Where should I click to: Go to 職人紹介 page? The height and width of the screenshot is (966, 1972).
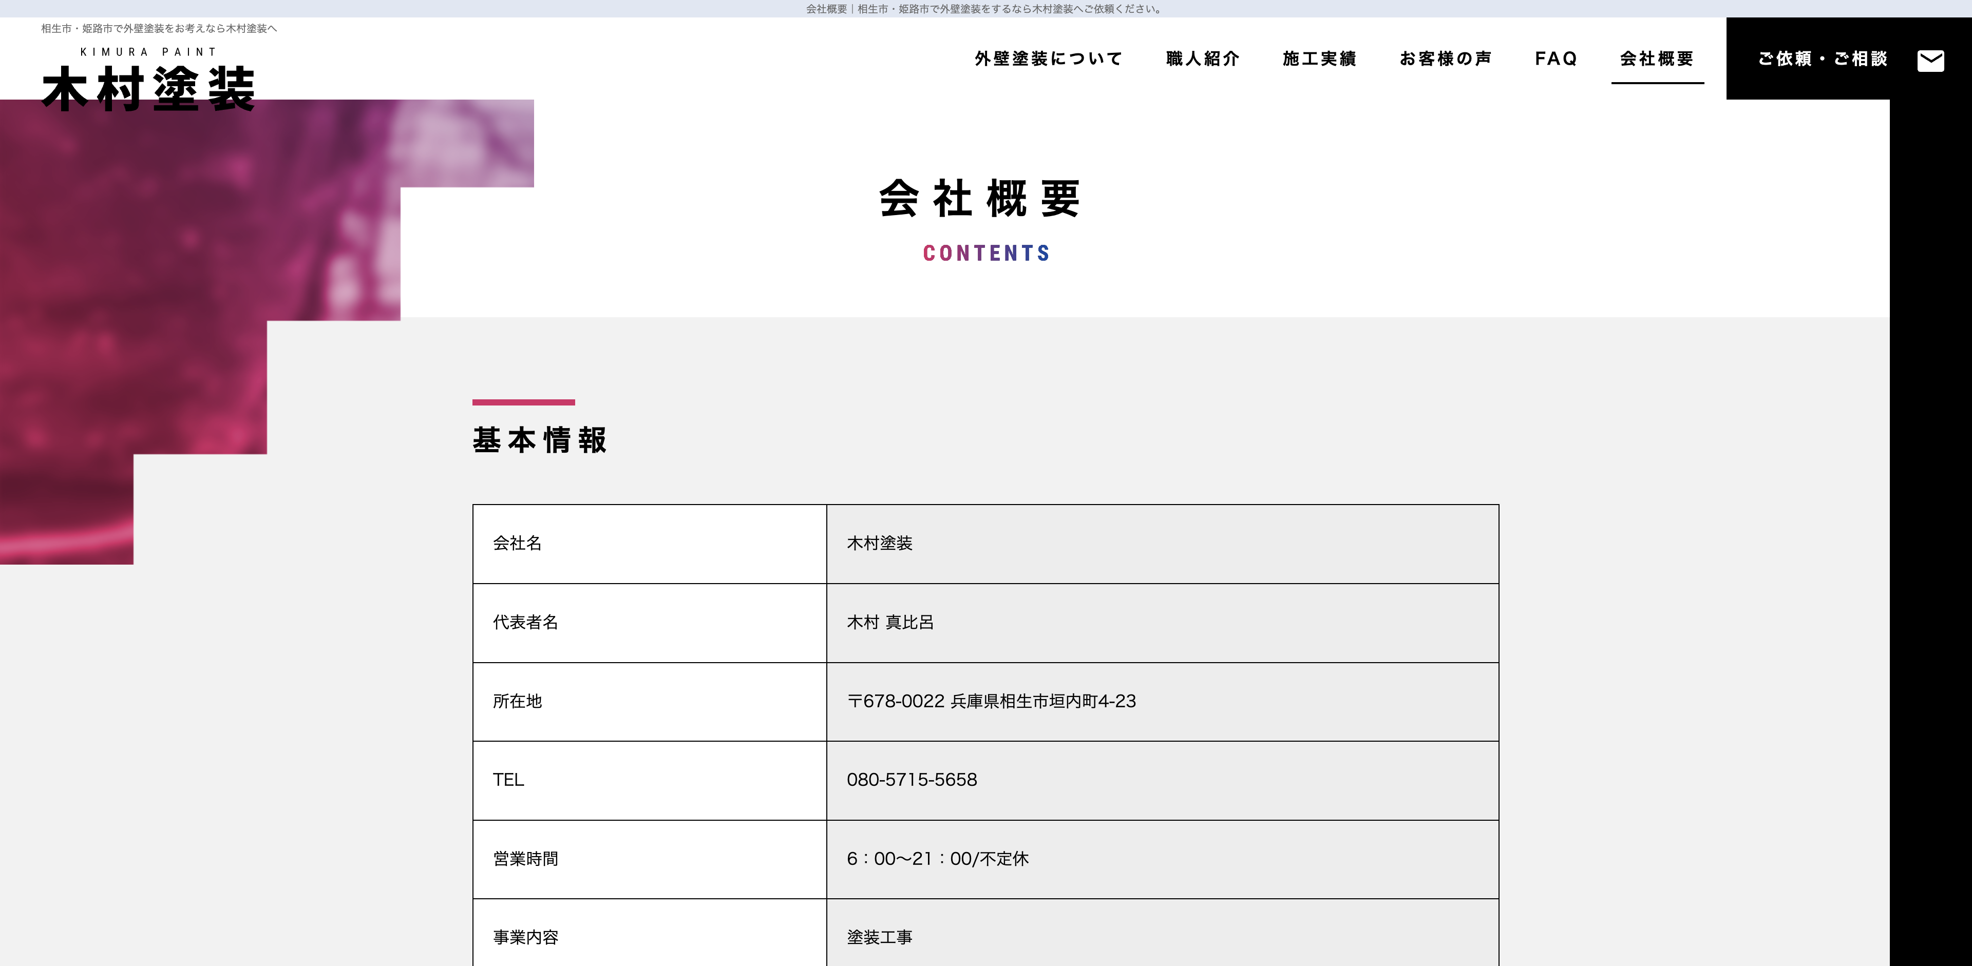click(1203, 59)
